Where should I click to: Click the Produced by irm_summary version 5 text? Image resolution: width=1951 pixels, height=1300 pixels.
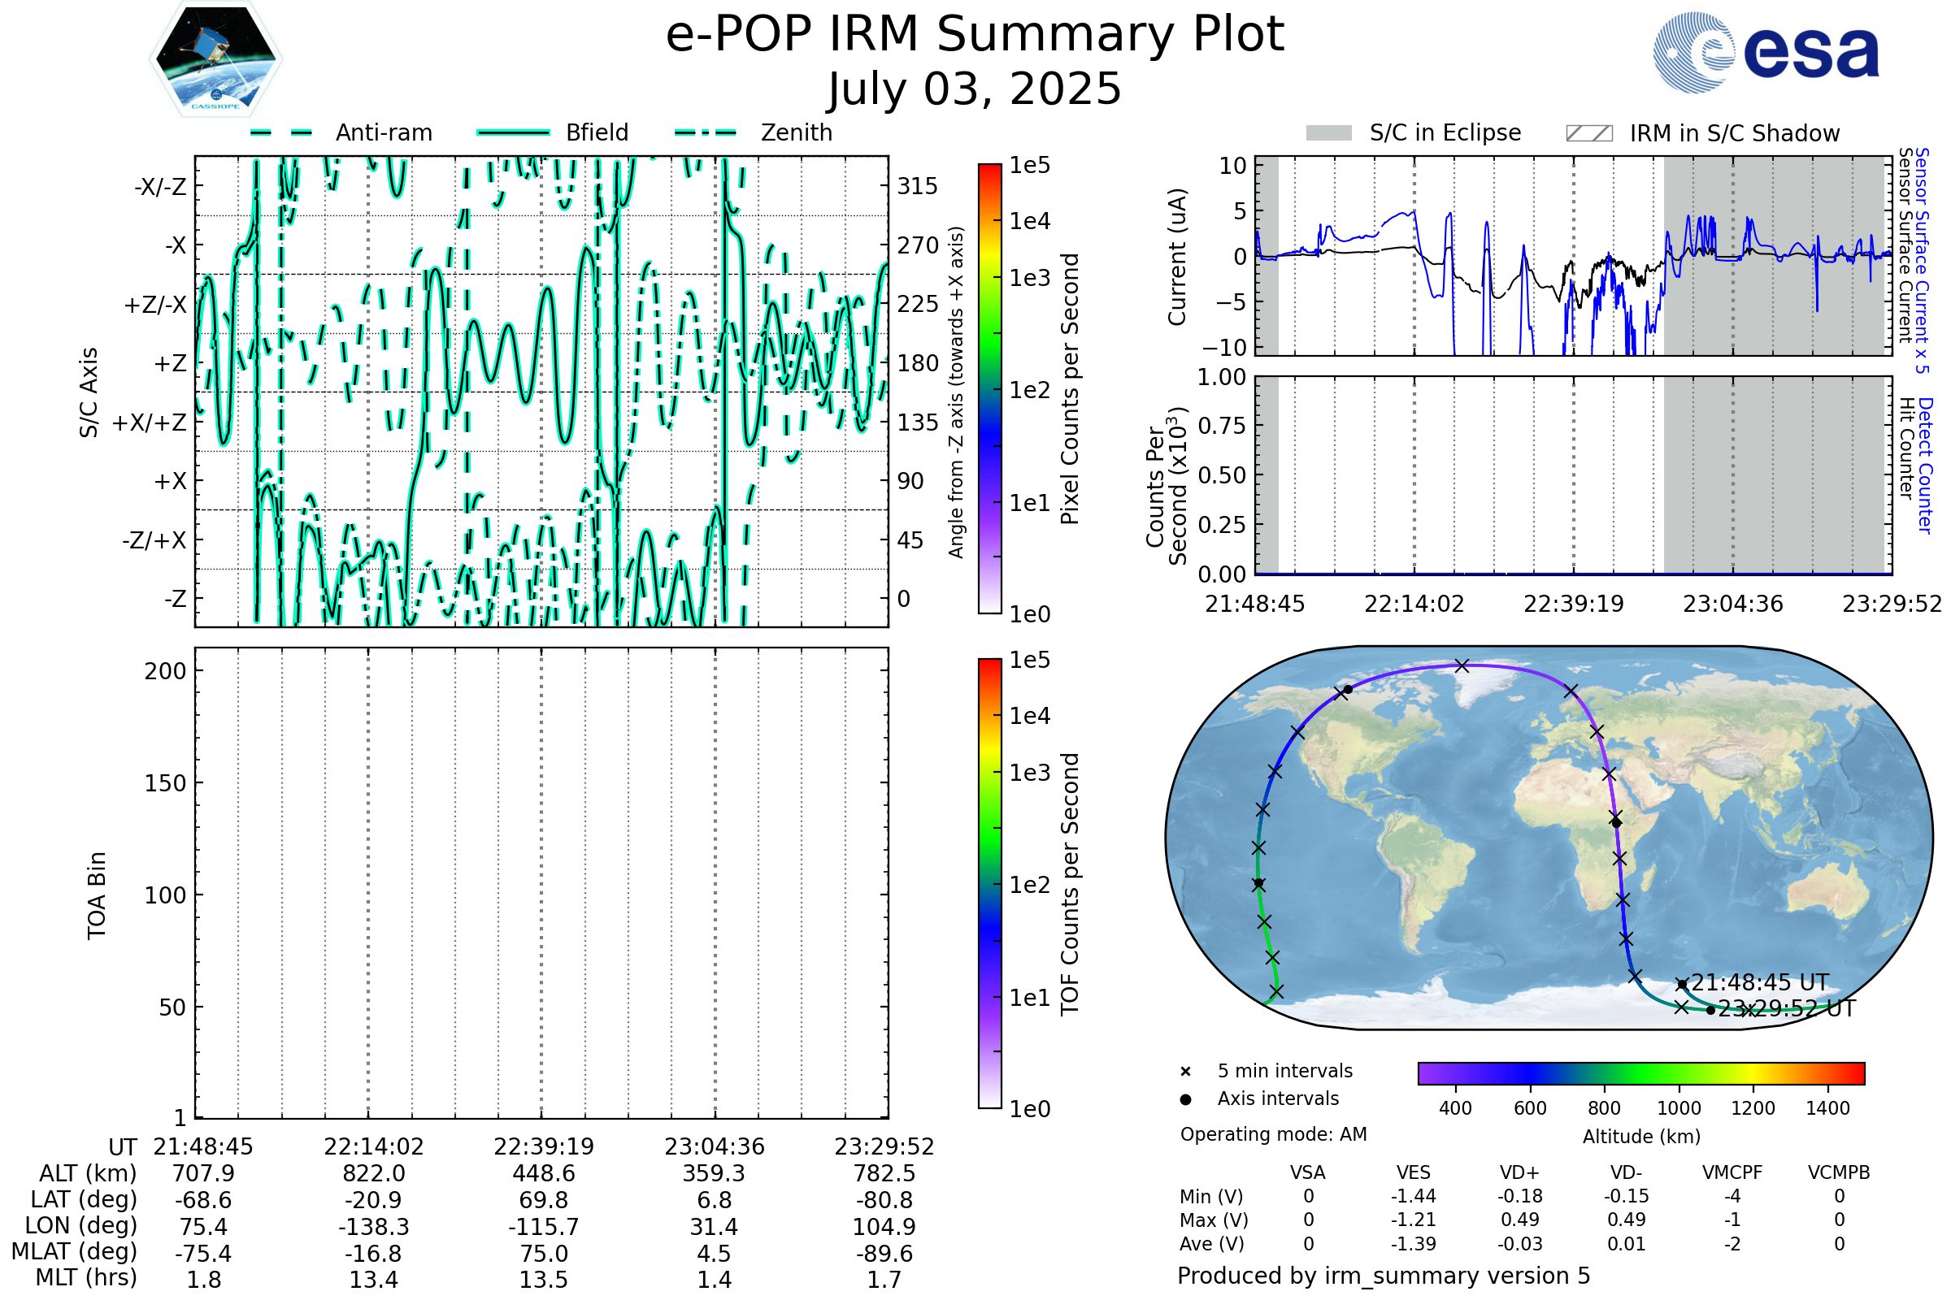[1384, 1276]
